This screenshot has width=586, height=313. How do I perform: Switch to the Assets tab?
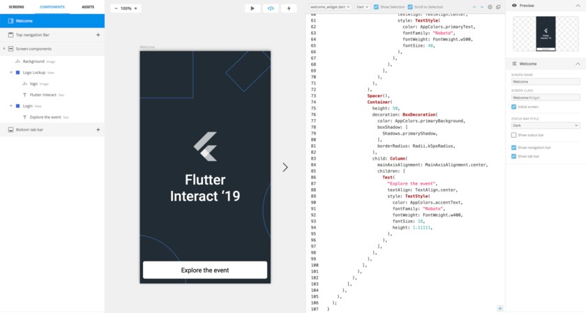click(x=88, y=7)
